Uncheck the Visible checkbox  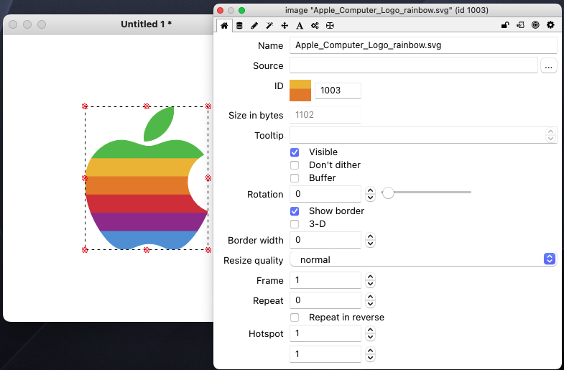pos(295,152)
